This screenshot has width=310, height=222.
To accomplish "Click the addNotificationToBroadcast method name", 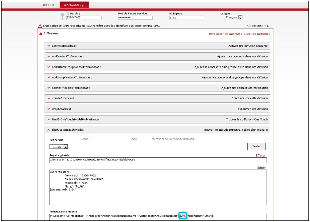I will point(71,88).
